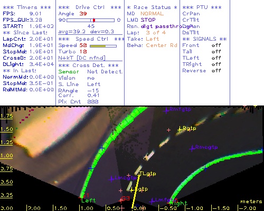
Task: Click the Reverse signal off status
Action: click(x=216, y=71)
